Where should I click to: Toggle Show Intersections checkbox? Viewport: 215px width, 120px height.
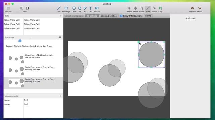click(121, 16)
